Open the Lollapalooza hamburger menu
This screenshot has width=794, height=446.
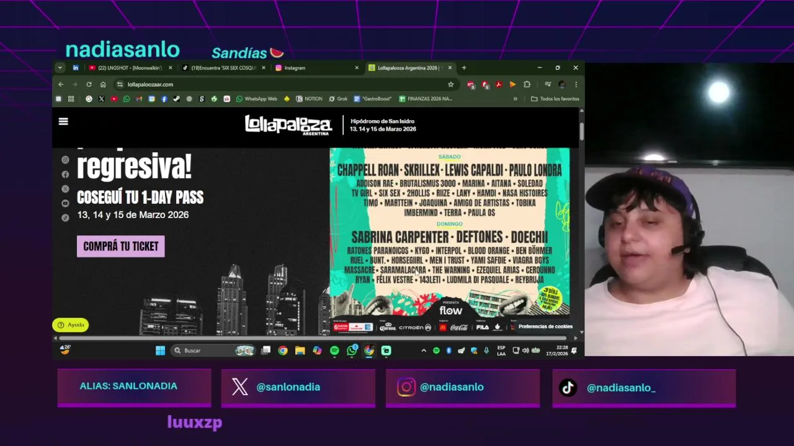pos(63,121)
